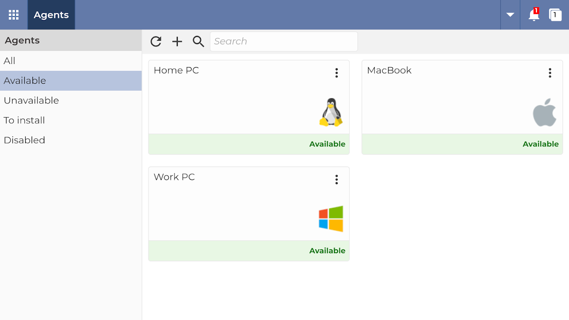Open the apps grid menu
The height and width of the screenshot is (320, 569).
tap(14, 15)
